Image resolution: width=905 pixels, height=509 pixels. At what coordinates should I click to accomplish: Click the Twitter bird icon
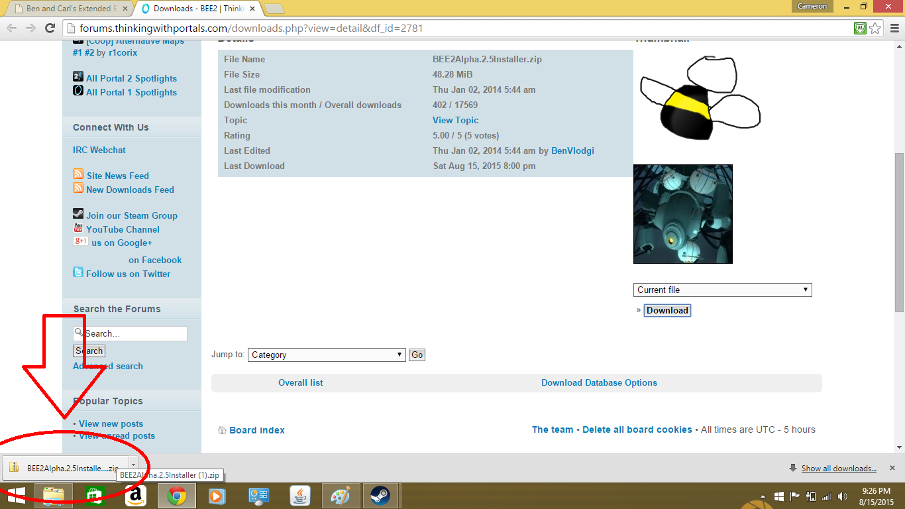click(78, 272)
